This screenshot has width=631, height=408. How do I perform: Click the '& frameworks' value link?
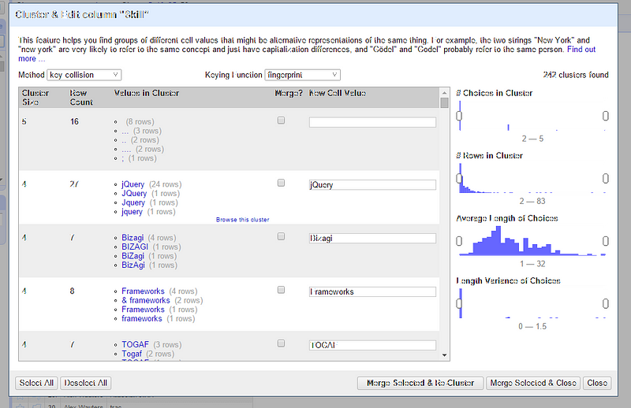[x=146, y=300]
